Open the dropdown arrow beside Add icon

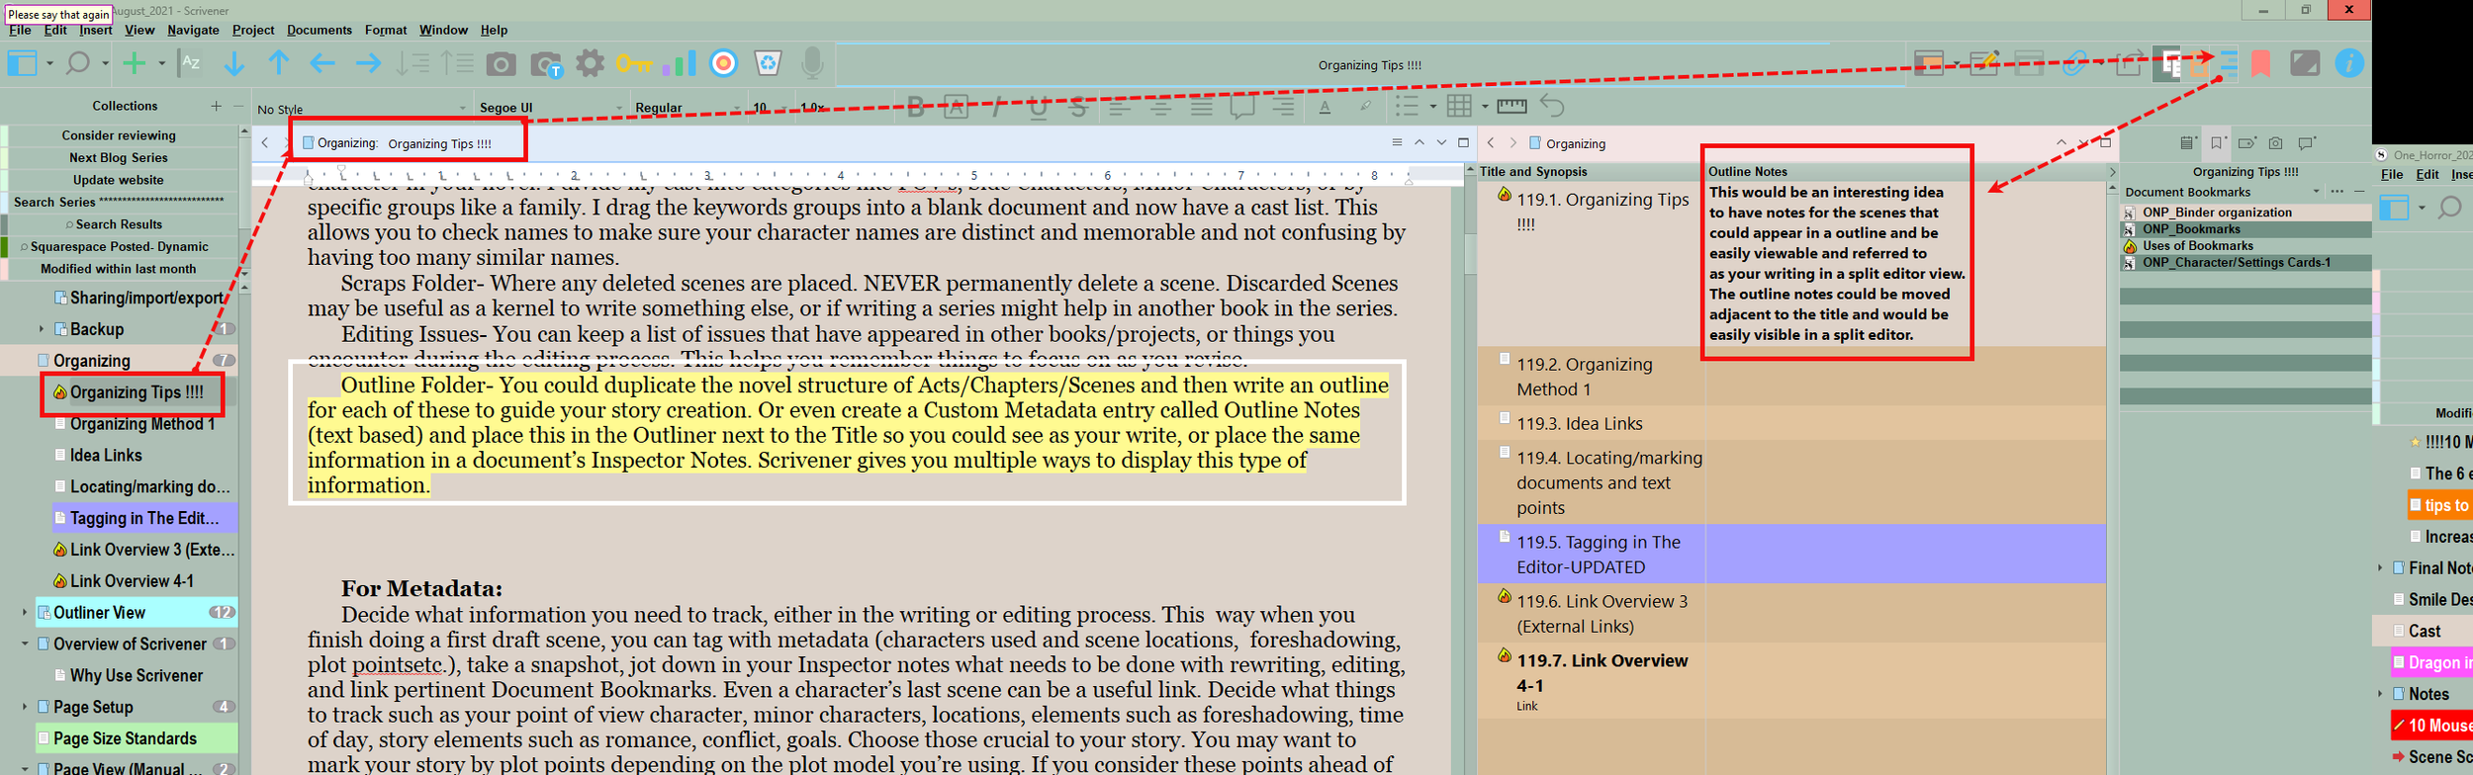(162, 63)
